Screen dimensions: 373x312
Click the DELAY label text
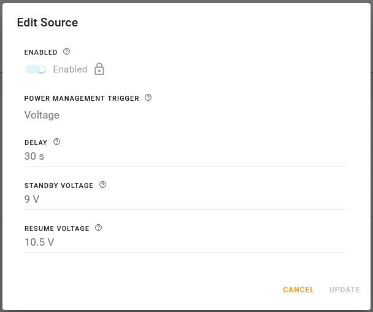tap(36, 142)
